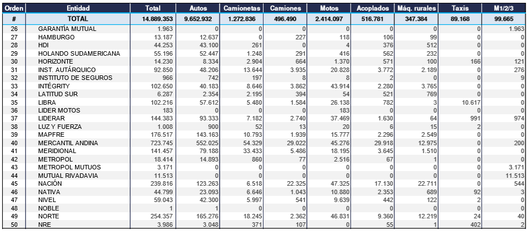Click the Entidad column header

pyautogui.click(x=76, y=8)
